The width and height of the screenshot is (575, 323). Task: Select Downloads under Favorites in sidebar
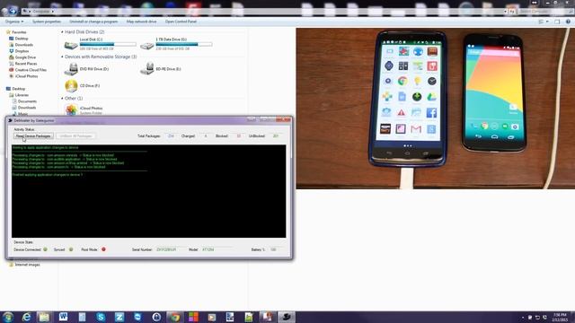click(24, 45)
